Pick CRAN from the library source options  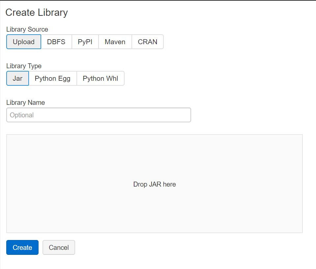click(147, 42)
